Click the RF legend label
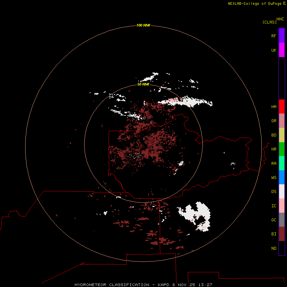287x287 pixels. coord(274,36)
